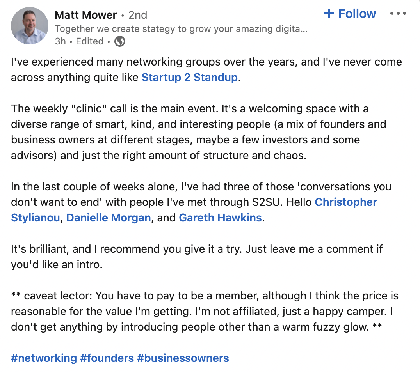Select the #networking hashtag

(x=44, y=358)
